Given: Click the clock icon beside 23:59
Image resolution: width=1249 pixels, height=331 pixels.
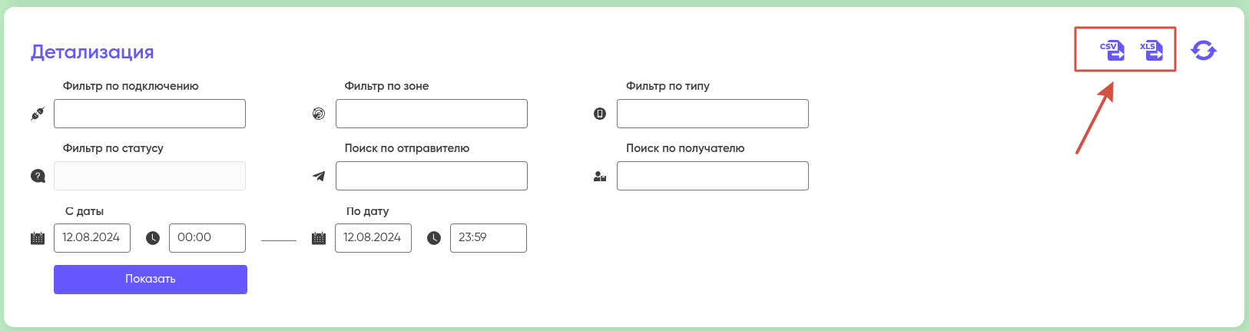Looking at the screenshot, I should pos(434,238).
